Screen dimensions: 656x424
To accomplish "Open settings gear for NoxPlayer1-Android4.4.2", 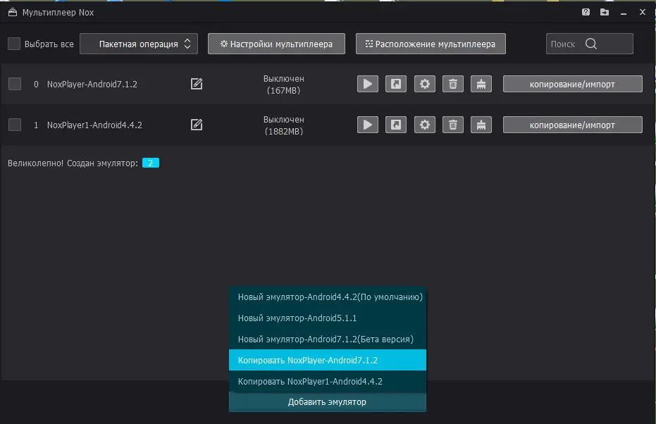I will coord(425,125).
